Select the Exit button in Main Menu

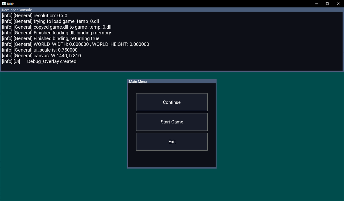pos(172,142)
